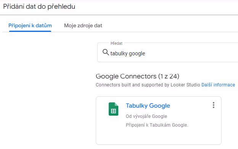This screenshot has width=238, height=149.
Task: Open the Další informace link
Action: point(218,85)
